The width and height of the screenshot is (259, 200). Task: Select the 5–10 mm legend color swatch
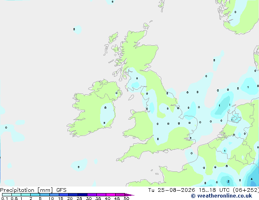(45, 195)
